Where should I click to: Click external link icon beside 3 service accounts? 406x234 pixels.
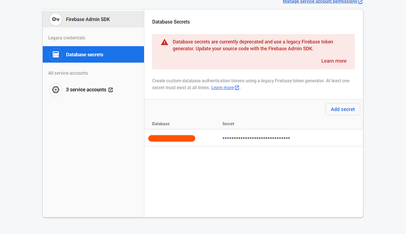coord(111,90)
